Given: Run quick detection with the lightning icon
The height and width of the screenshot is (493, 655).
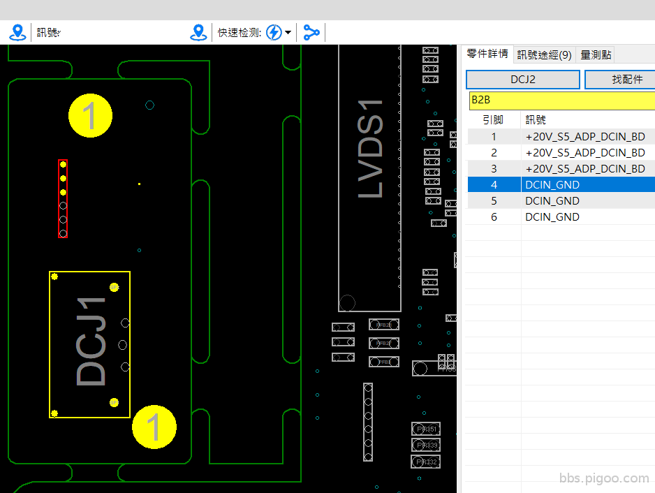Looking at the screenshot, I should click(275, 31).
